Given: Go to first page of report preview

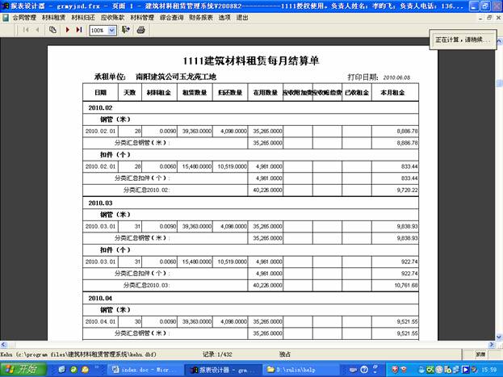Looking at the screenshot, I should [x=25, y=30].
